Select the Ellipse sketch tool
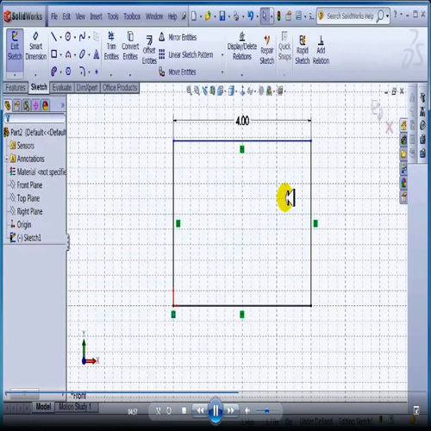Screen dimensions: 431x431 click(82, 54)
